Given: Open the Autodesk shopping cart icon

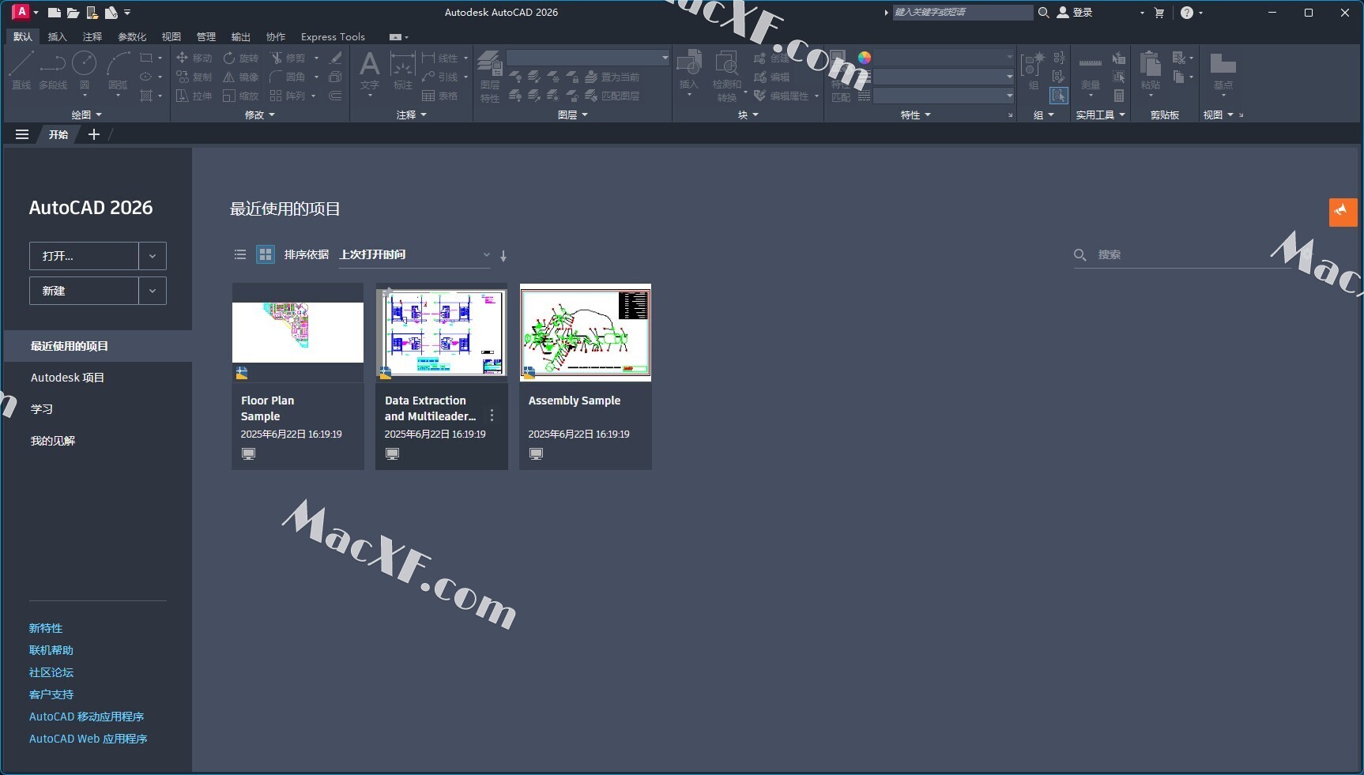Looking at the screenshot, I should click(x=1159, y=13).
